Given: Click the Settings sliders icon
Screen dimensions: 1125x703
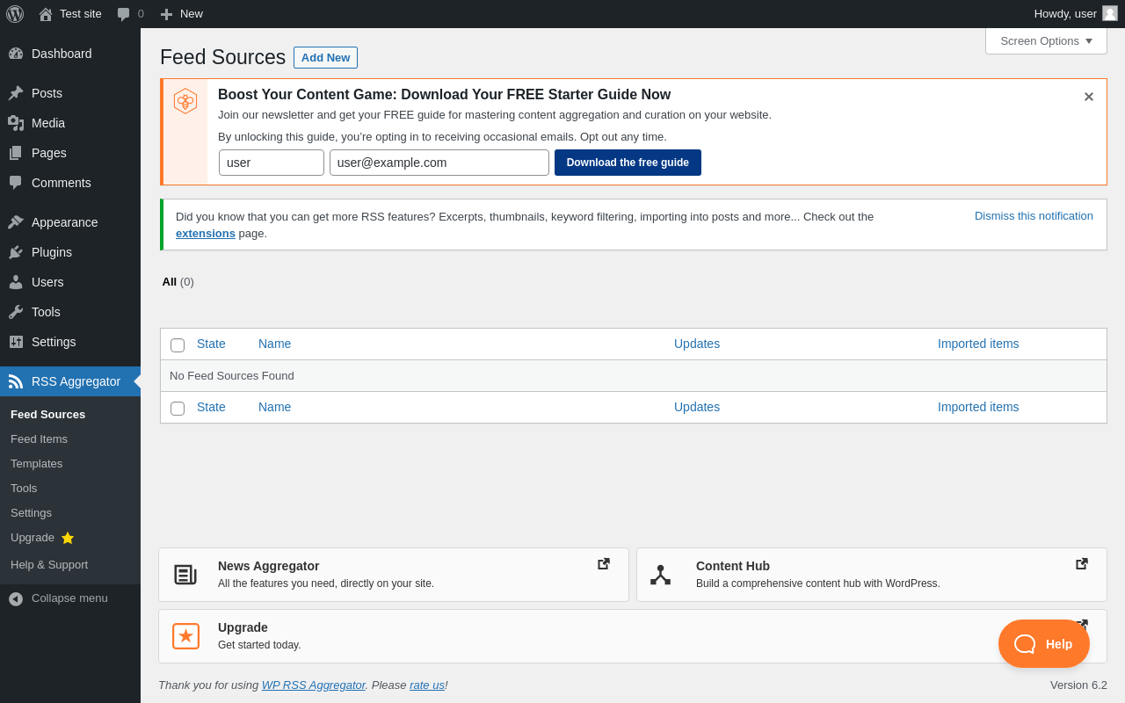Looking at the screenshot, I should click(16, 342).
